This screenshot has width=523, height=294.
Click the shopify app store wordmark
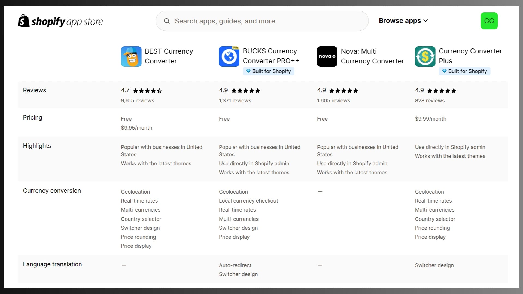click(x=67, y=22)
